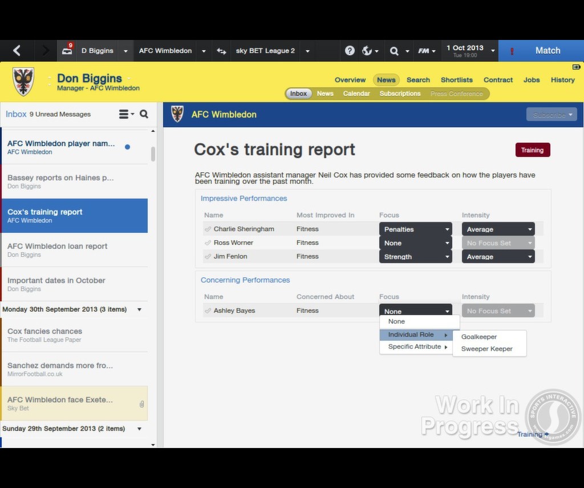
Task: Open AFC Wimbledon player nam... message
Action: (75, 147)
